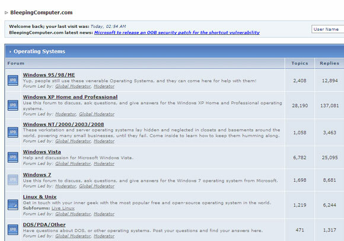Click the User Name input field

point(328,29)
